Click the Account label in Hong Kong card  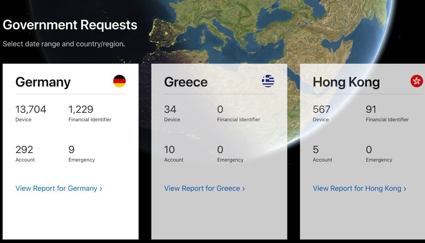[x=322, y=160]
